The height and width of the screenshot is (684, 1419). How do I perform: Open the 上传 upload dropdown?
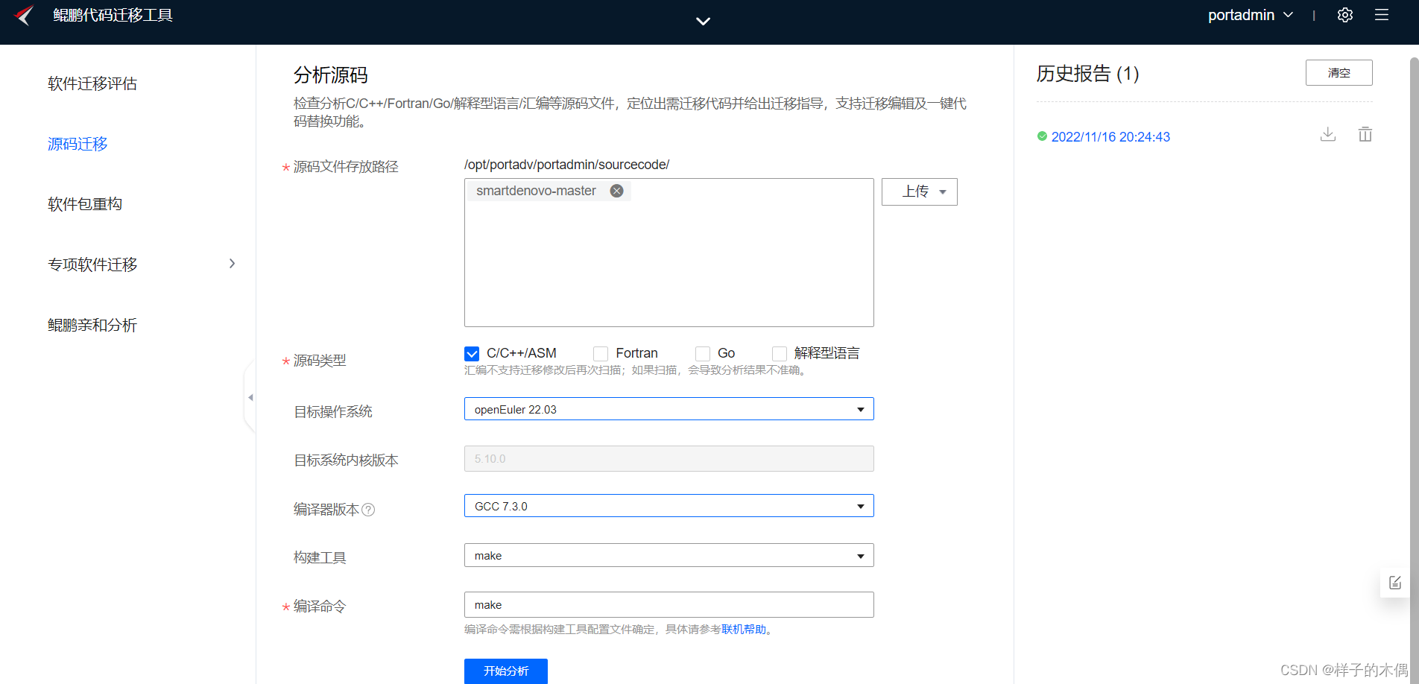pyautogui.click(x=920, y=191)
